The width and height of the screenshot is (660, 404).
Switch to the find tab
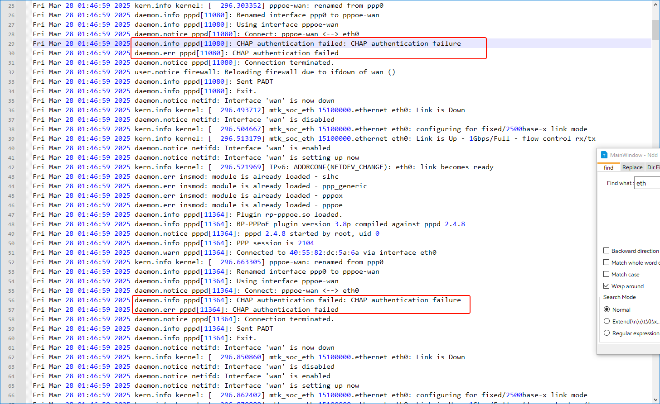click(x=608, y=167)
